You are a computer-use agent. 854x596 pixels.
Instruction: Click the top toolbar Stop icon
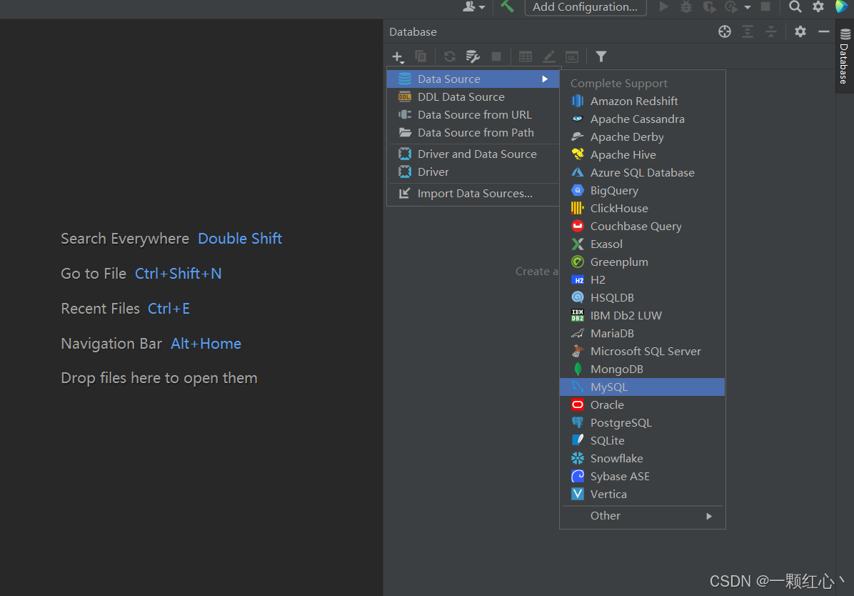(x=765, y=6)
